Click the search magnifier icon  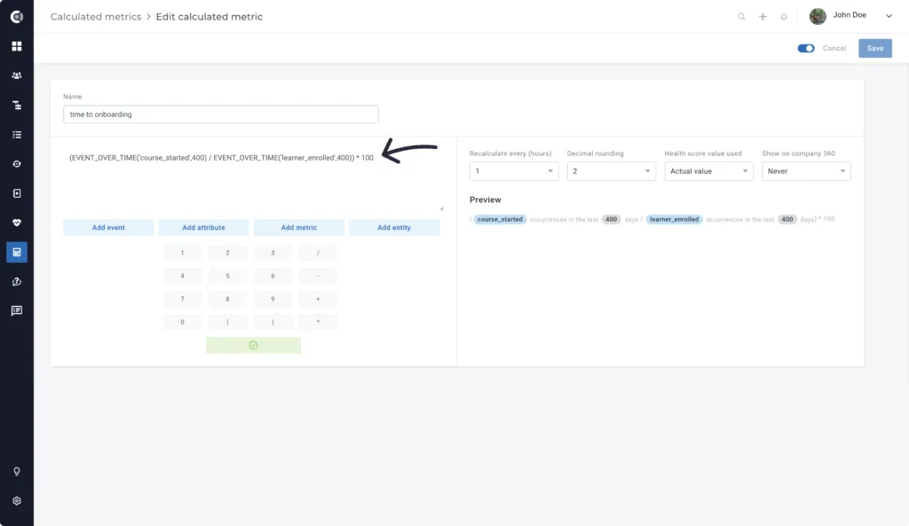(x=741, y=17)
